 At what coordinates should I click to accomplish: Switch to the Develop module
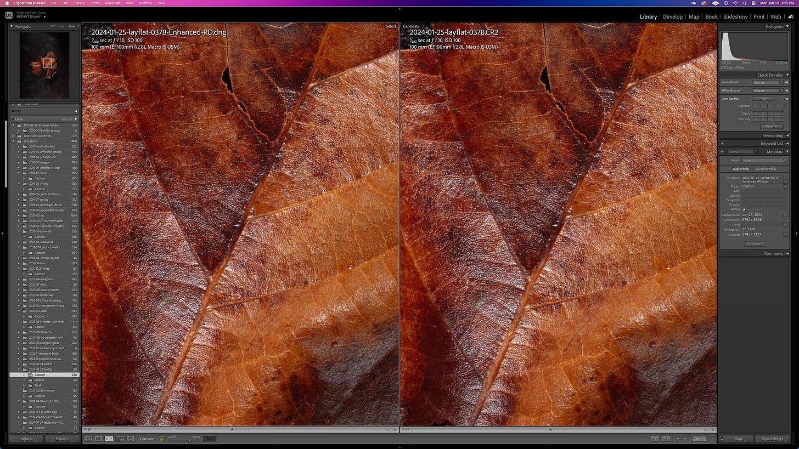pyautogui.click(x=673, y=16)
